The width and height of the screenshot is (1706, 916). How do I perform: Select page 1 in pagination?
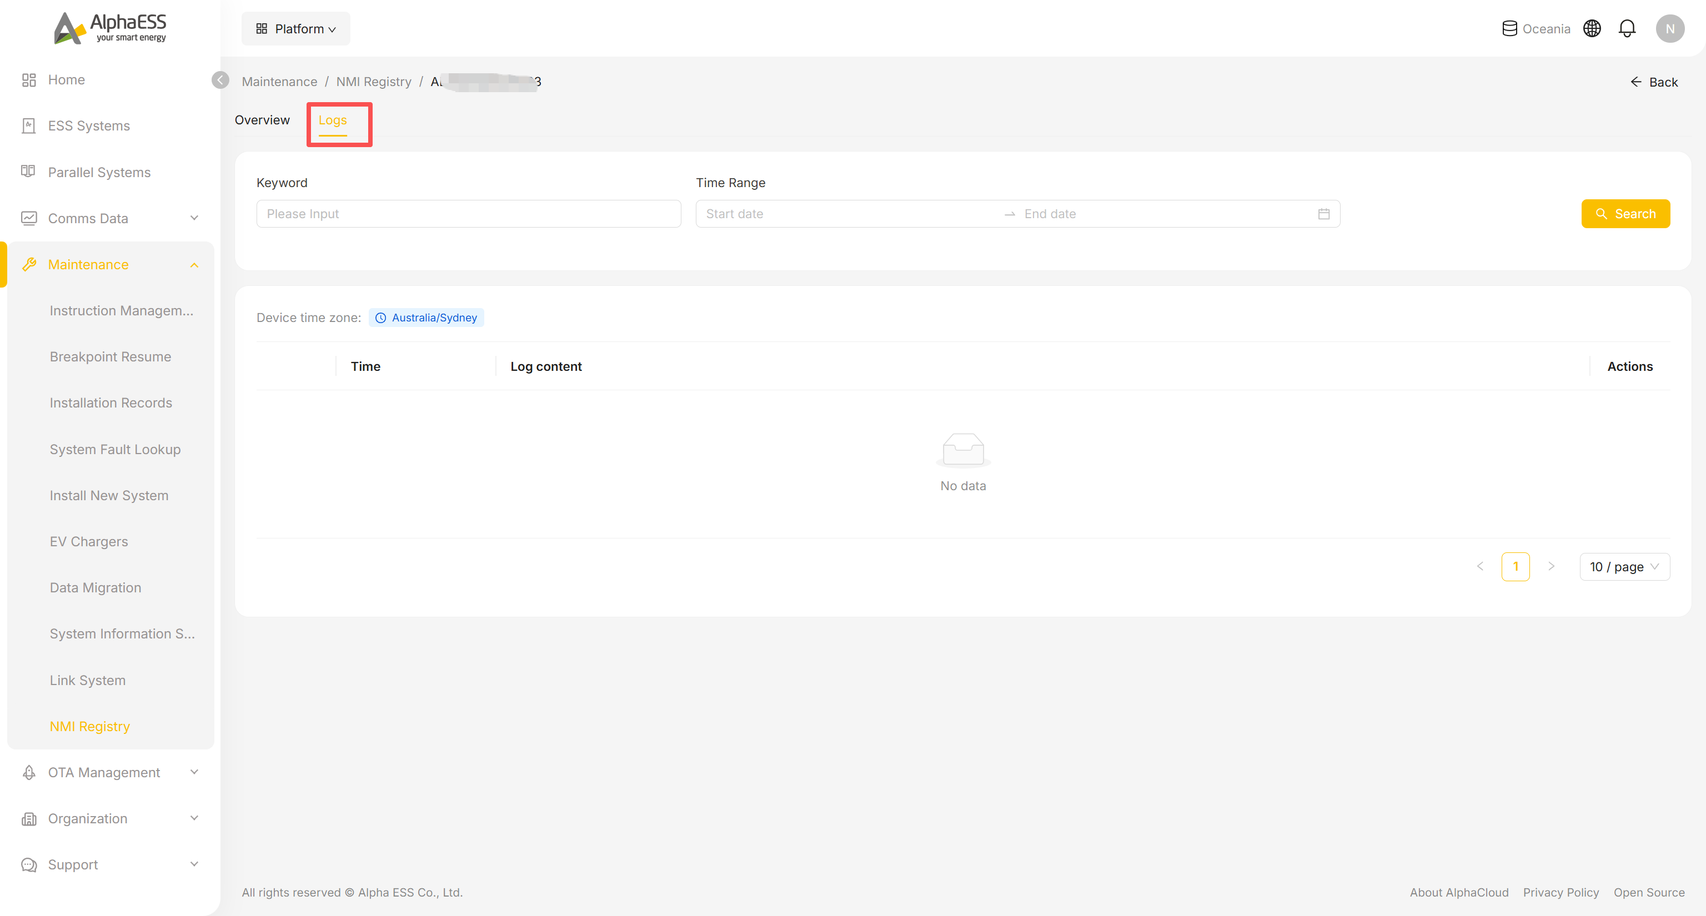1516,567
